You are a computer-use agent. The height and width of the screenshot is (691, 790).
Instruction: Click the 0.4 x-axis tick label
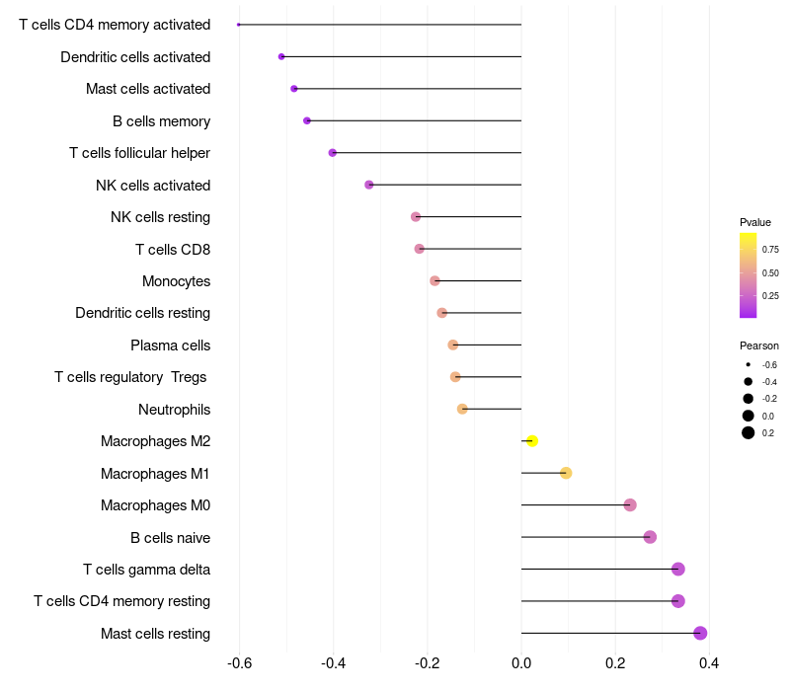coord(709,663)
